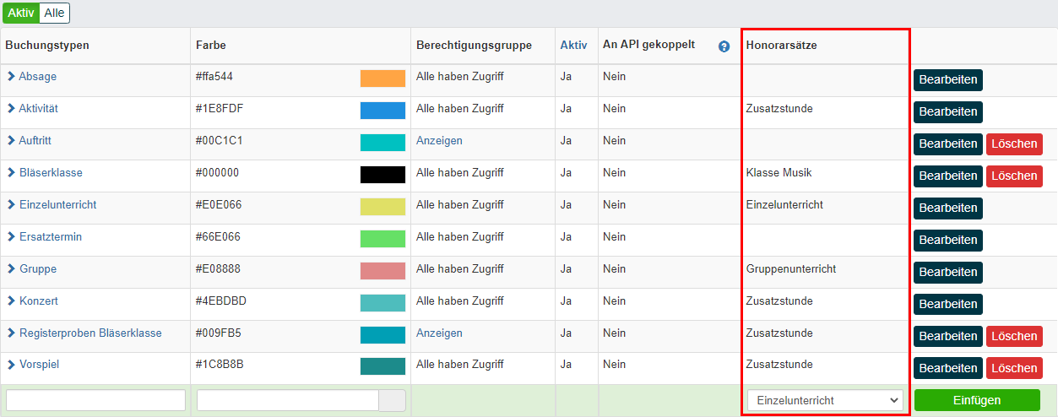The image size is (1058, 417).
Task: Click Bearbeiten for the Gruppe row
Action: click(x=948, y=273)
